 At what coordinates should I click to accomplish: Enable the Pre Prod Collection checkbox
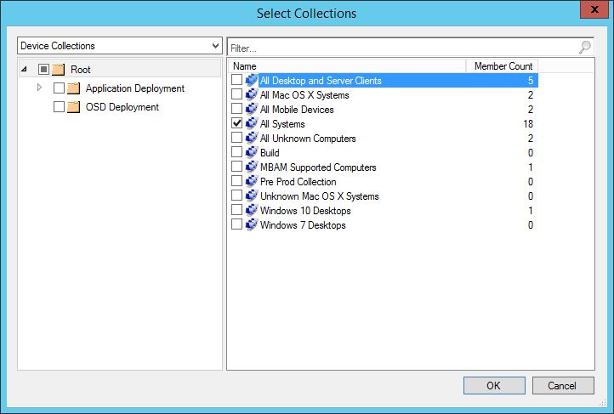pyautogui.click(x=236, y=182)
